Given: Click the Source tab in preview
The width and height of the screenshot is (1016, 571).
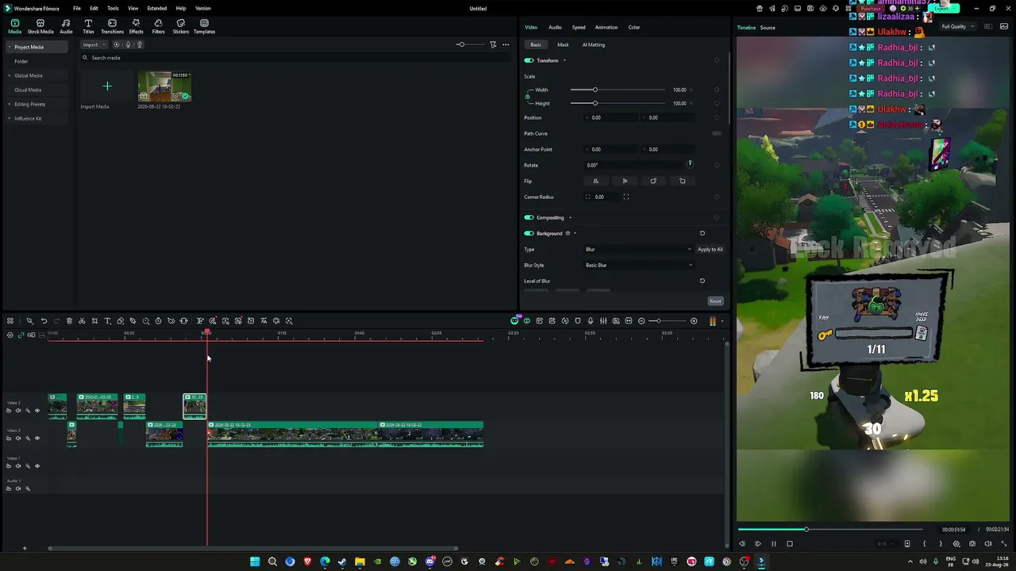Looking at the screenshot, I should [x=768, y=28].
